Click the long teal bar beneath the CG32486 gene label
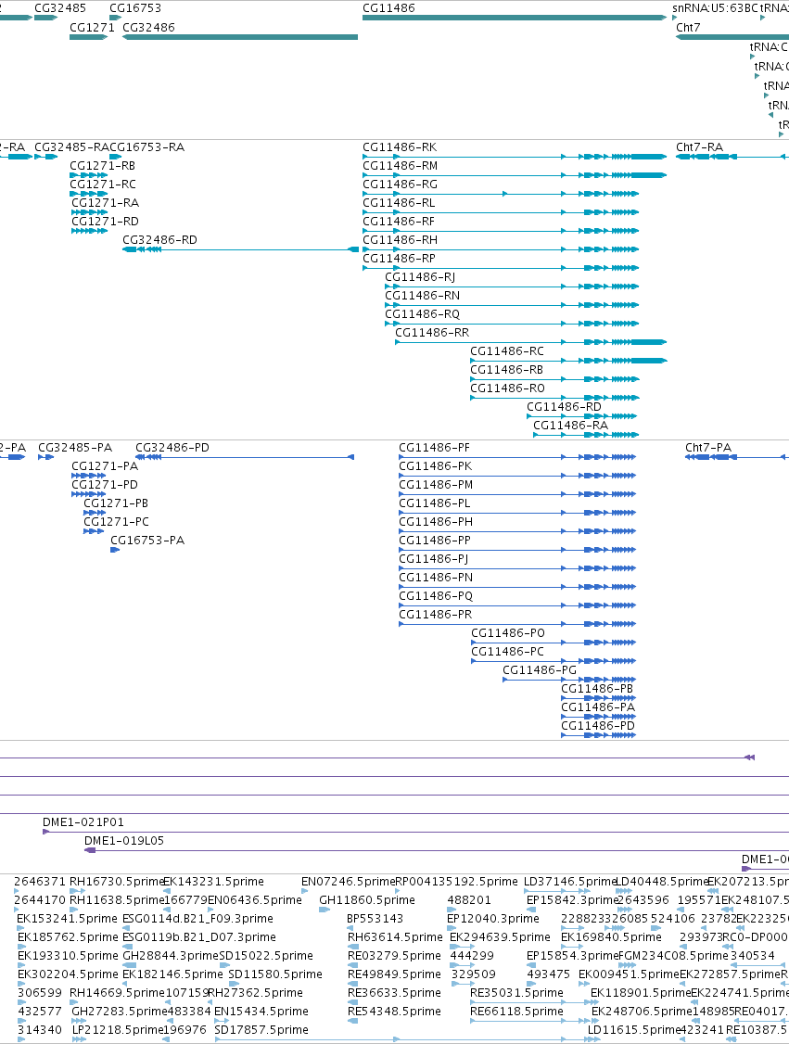Viewport: 789px width, 1044px height. click(x=240, y=36)
